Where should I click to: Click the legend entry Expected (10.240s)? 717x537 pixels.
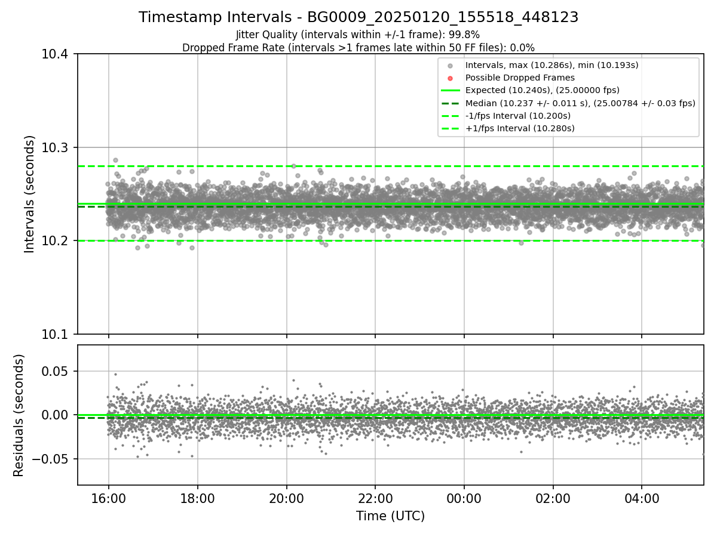[x=542, y=90]
